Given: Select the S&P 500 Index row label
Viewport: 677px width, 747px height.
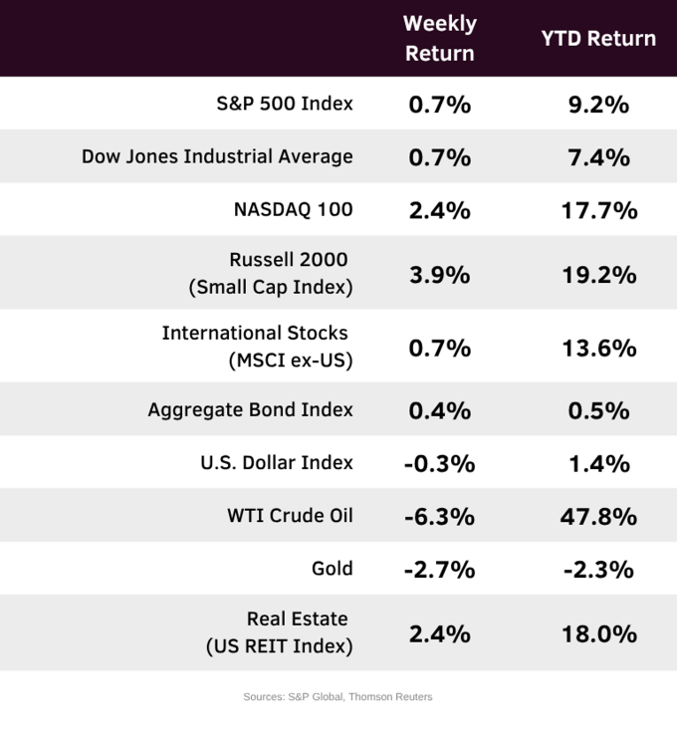Looking at the screenshot, I should click(x=285, y=104).
